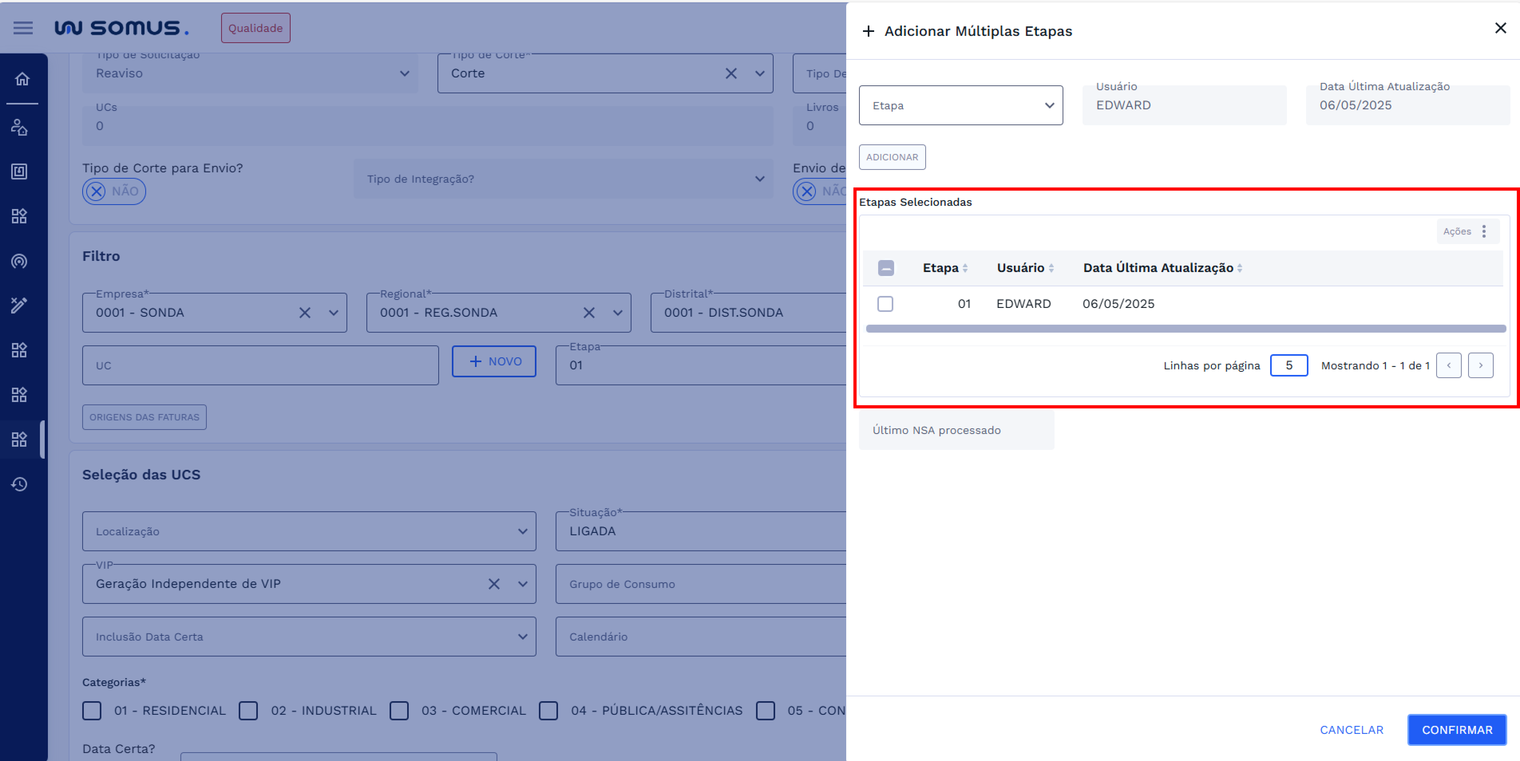
Task: Click the Linhas por página input field
Action: point(1289,365)
